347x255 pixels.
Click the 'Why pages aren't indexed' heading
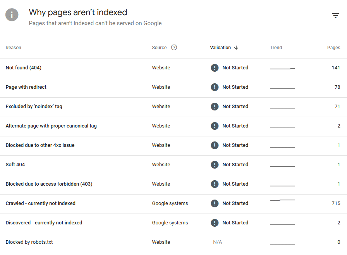point(78,12)
